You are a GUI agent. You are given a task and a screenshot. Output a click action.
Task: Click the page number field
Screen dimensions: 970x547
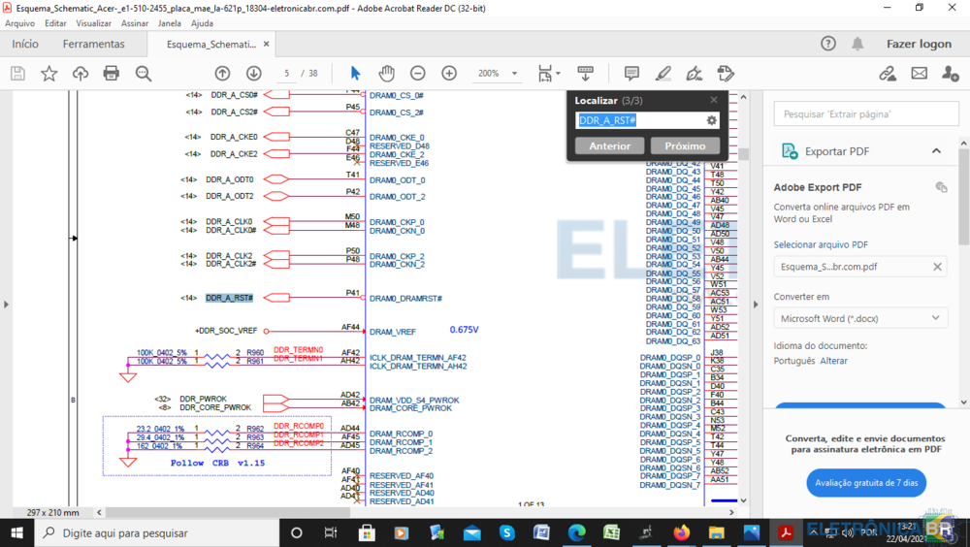pyautogui.click(x=286, y=73)
